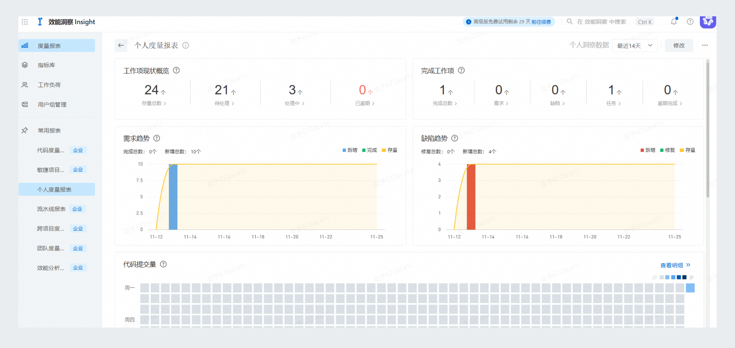Screen dimensions: 735x348
Task: Expand 已逾期 details
Action: click(365, 103)
